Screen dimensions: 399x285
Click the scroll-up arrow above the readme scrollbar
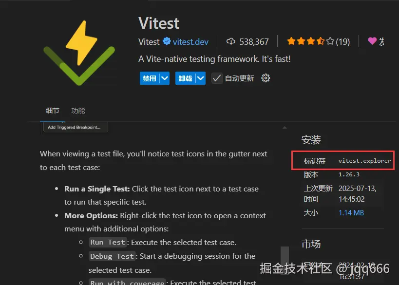point(285,127)
